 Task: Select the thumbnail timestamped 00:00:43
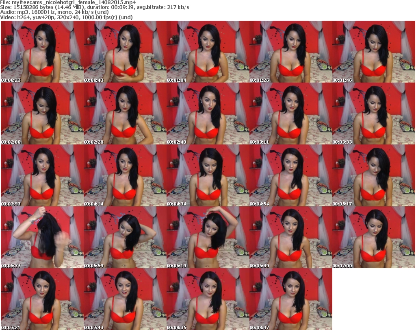click(x=125, y=52)
